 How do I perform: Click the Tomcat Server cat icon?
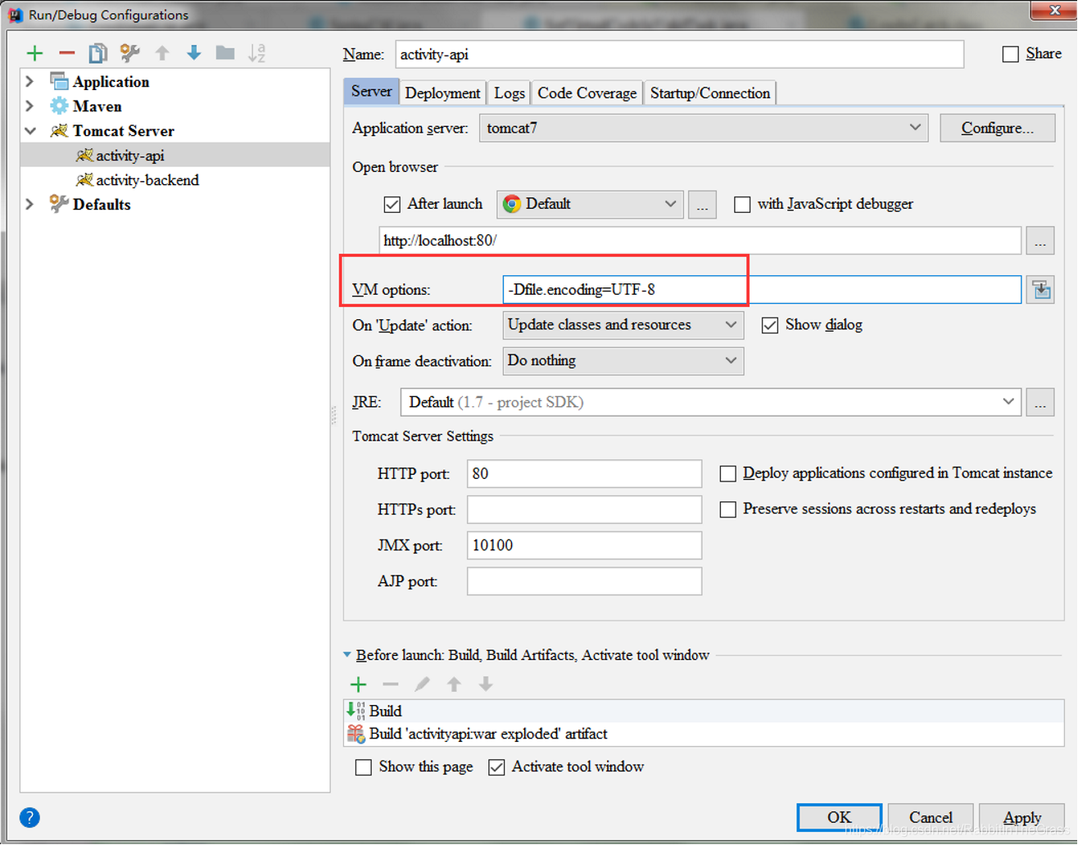click(x=59, y=130)
